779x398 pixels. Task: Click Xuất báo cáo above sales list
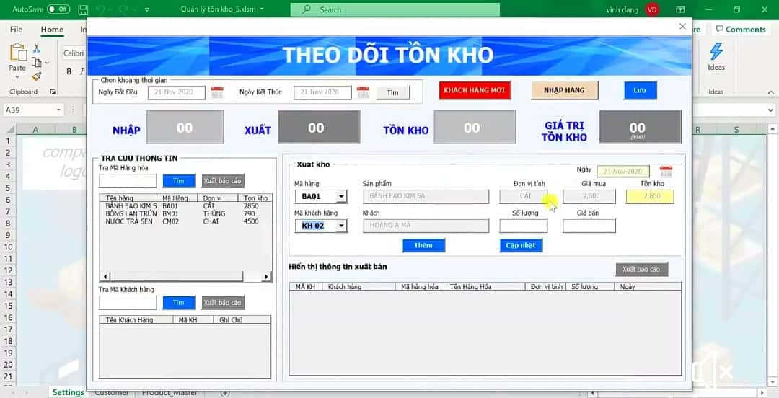point(641,270)
